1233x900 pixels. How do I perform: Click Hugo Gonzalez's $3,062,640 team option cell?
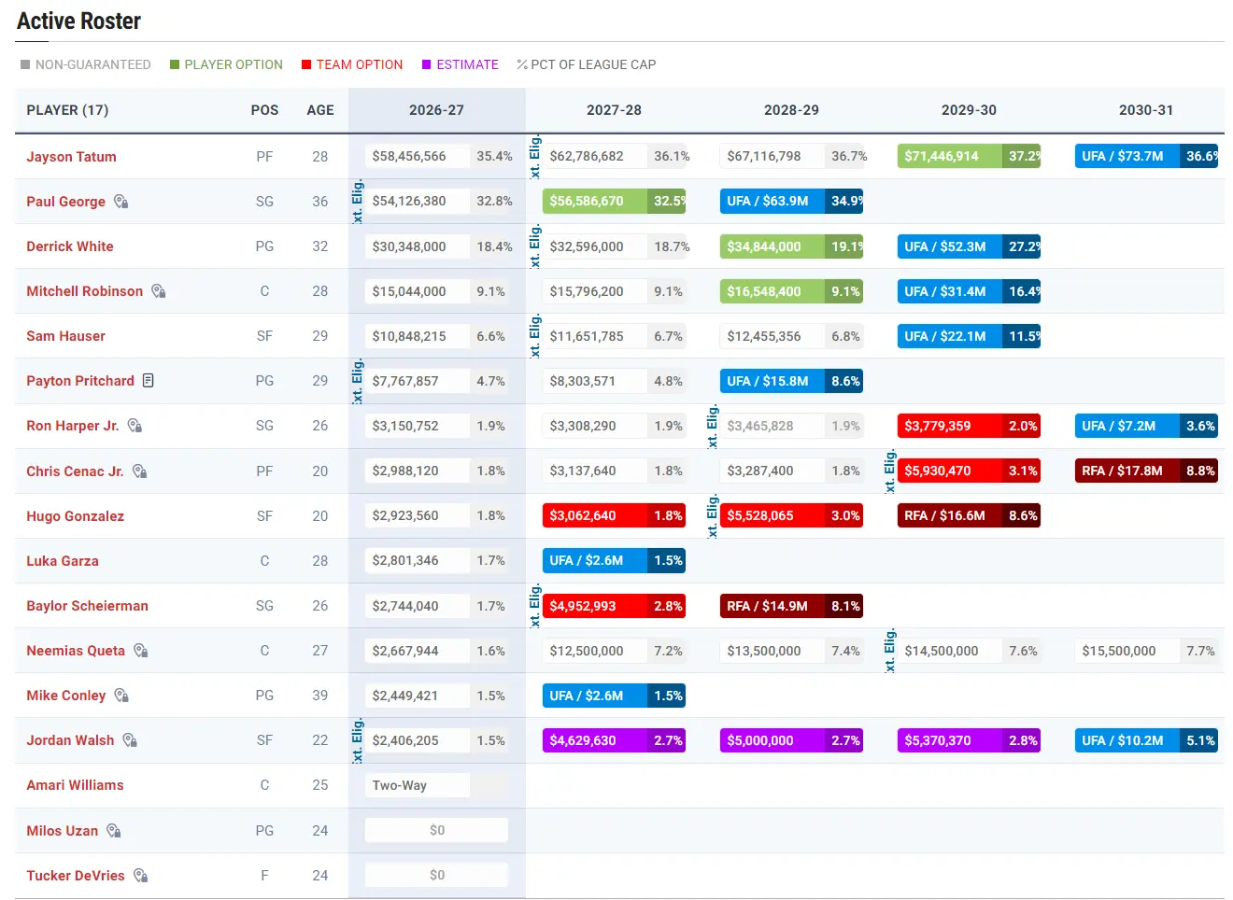(x=614, y=515)
